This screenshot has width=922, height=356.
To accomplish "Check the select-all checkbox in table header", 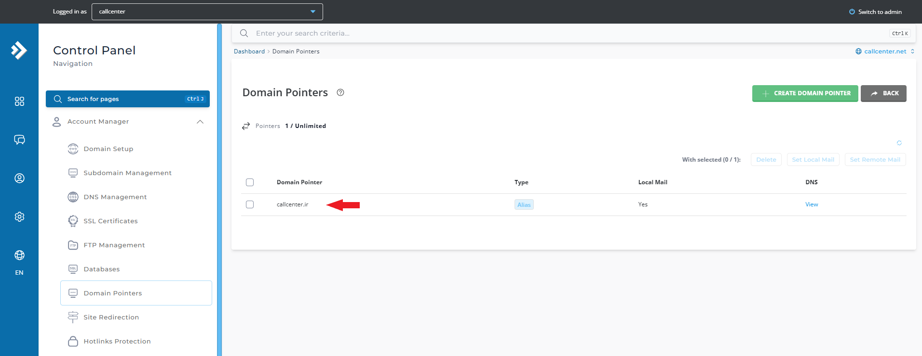I will pyautogui.click(x=250, y=182).
